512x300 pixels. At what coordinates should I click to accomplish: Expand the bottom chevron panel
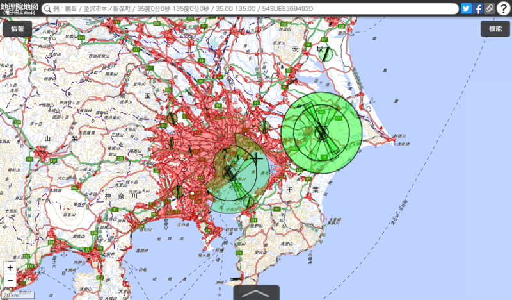256,293
